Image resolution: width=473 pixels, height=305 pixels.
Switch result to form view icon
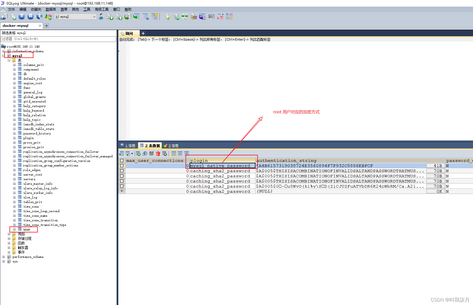(180, 154)
